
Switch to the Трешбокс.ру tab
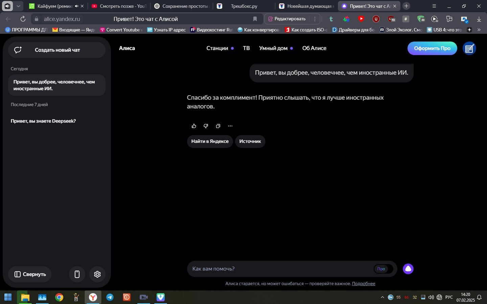[x=243, y=6]
